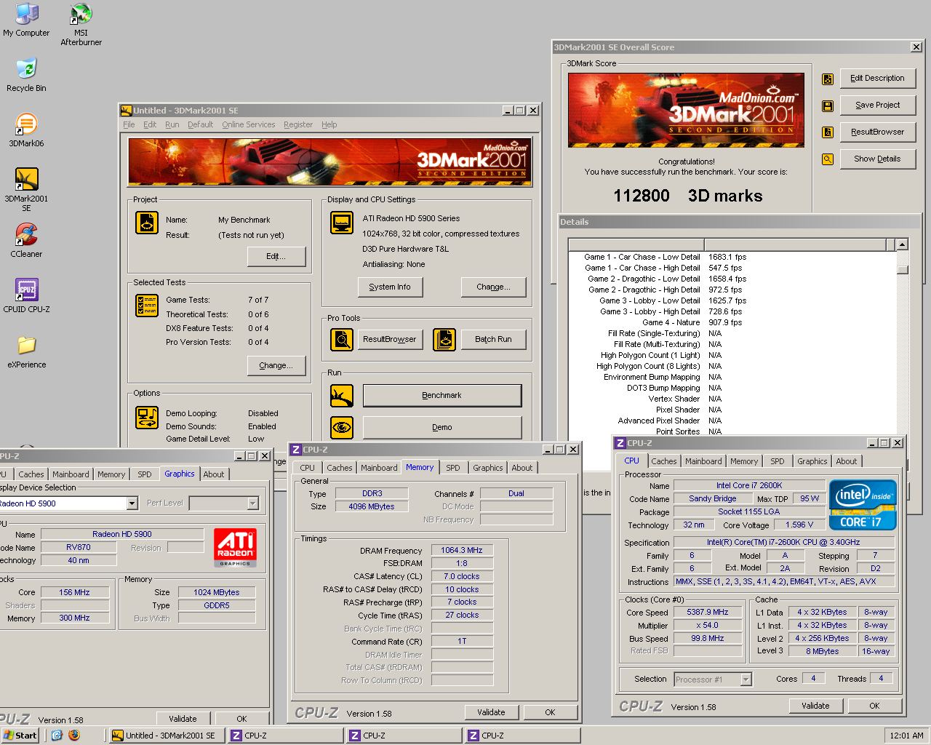
Task: Click the Demo button
Action: [x=442, y=427]
